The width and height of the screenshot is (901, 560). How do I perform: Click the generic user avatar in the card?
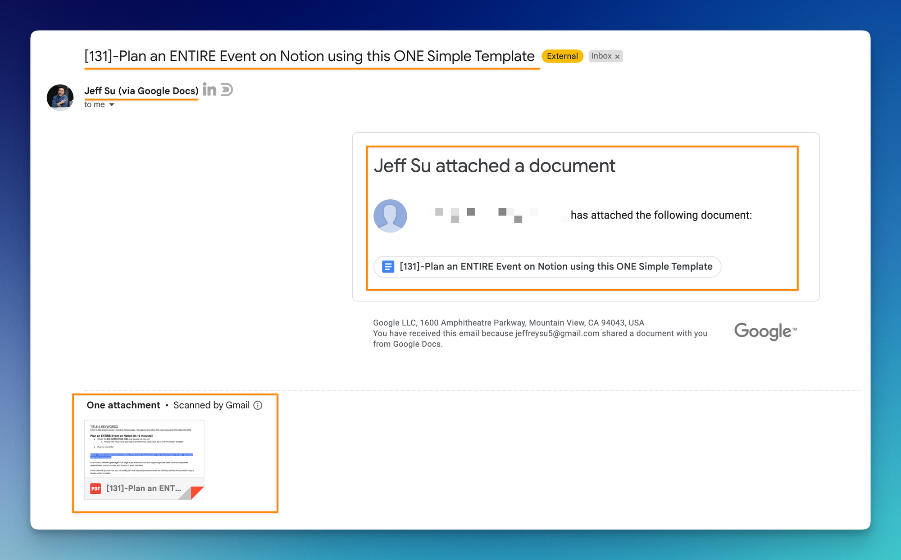(x=391, y=216)
